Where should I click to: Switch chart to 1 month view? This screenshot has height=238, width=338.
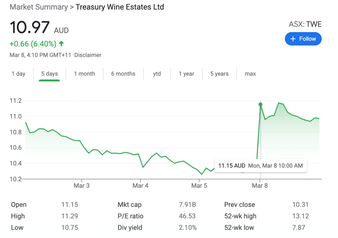click(84, 74)
